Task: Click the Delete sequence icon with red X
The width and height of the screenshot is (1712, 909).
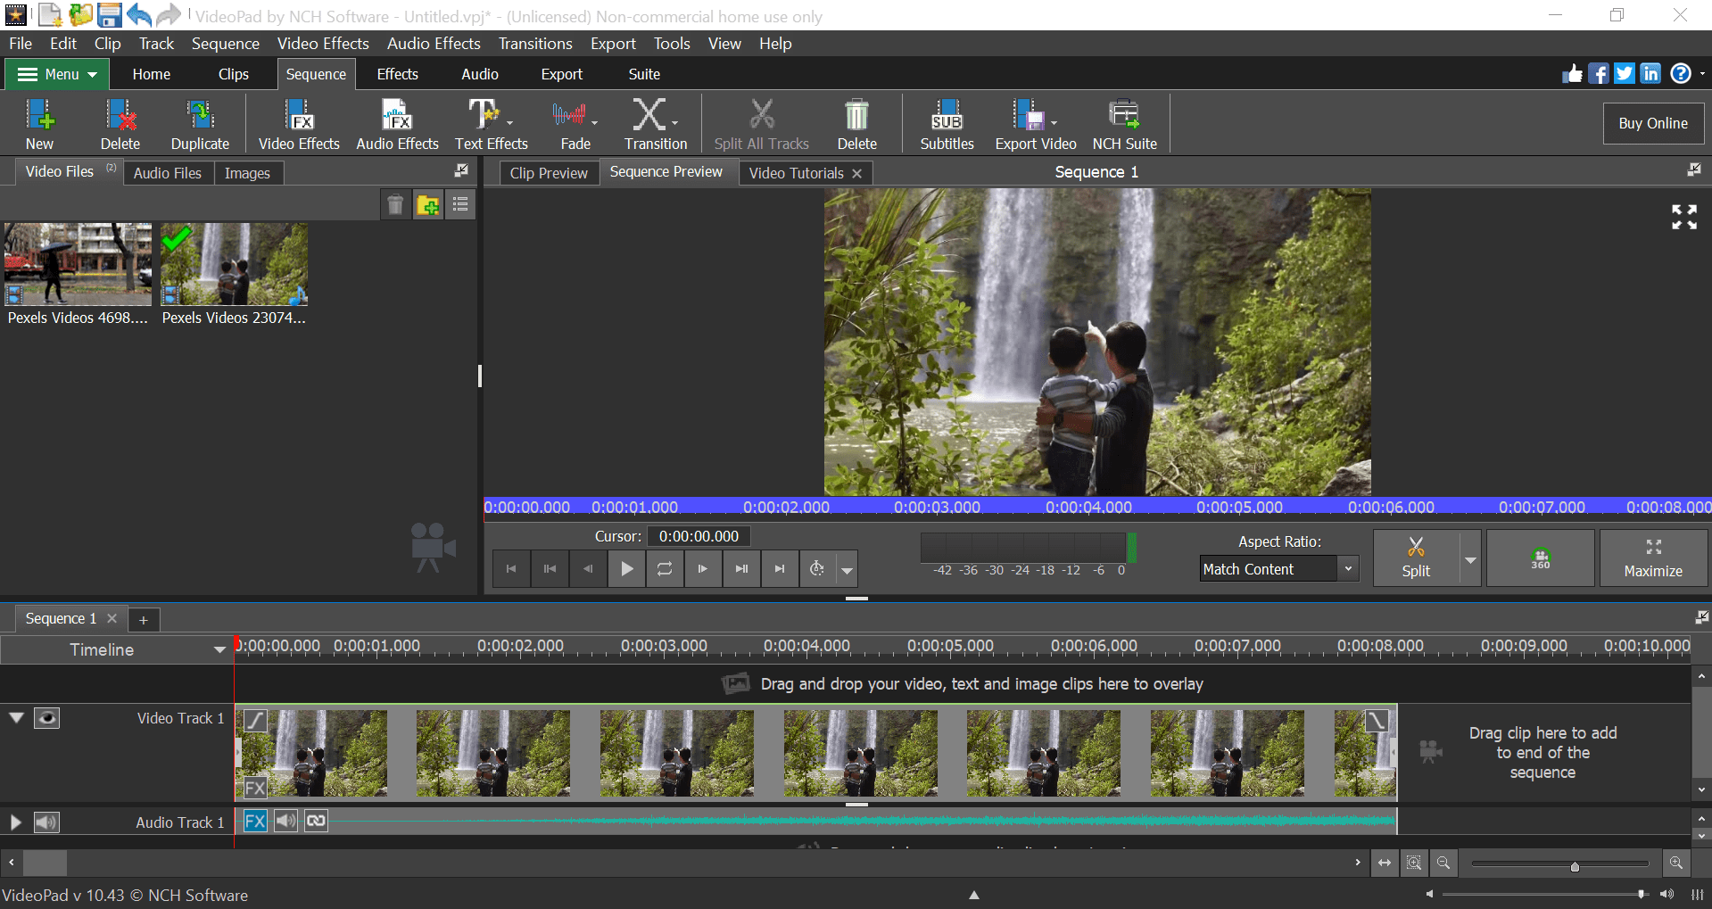Action: [x=120, y=124]
